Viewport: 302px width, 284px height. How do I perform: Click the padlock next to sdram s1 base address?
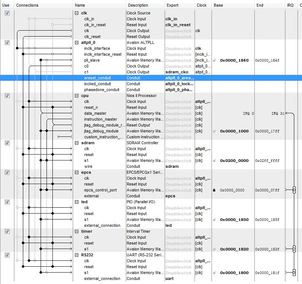pyautogui.click(x=214, y=161)
